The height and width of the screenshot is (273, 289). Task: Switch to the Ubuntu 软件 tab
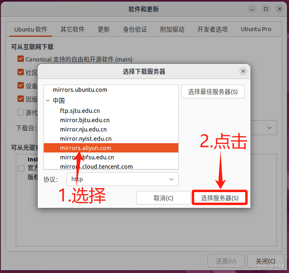30,29
